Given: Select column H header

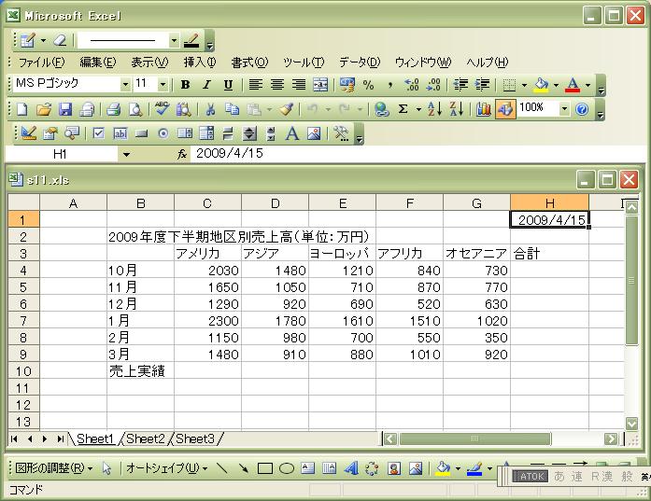Looking at the screenshot, I should tap(549, 202).
